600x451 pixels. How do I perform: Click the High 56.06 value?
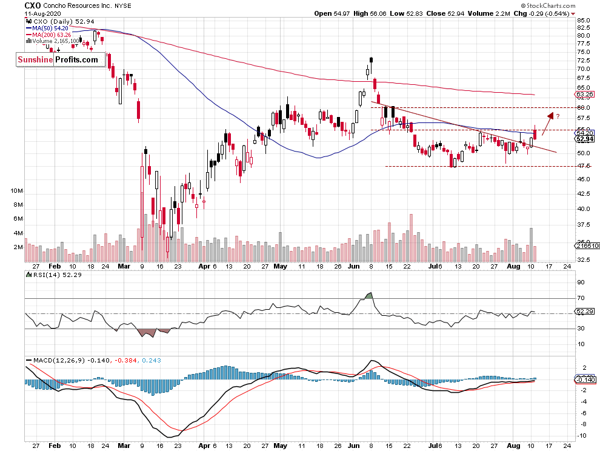[x=370, y=13]
